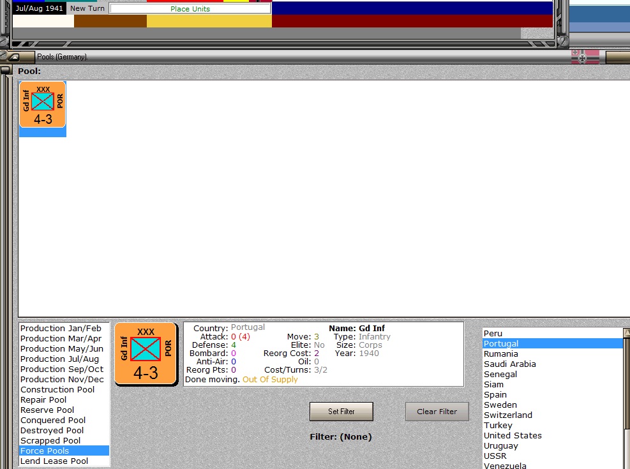Click the Set Filter button
The image size is (630, 469).
click(341, 412)
